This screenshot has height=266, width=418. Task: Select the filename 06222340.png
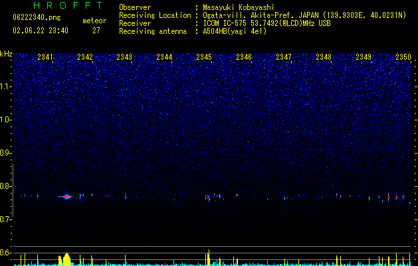point(37,18)
